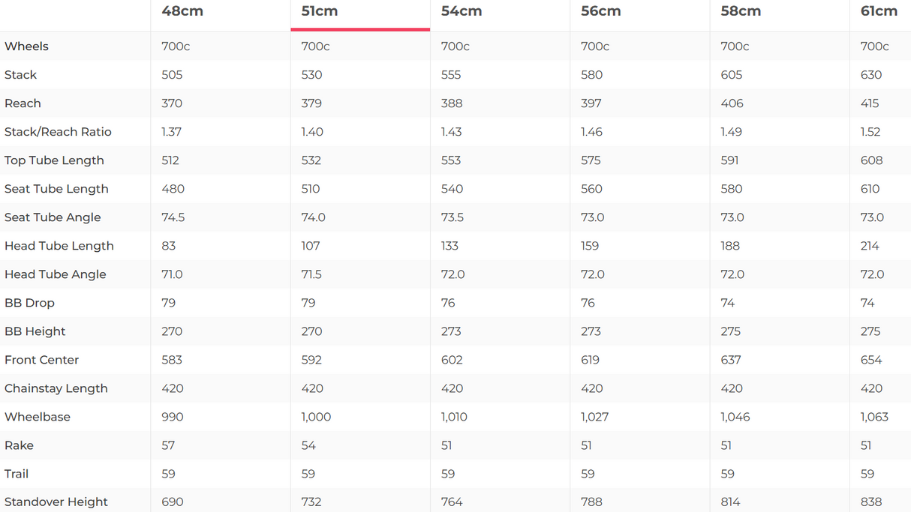Screen dimensions: 911x512
Task: Select the 61cm size column header
Action: tap(879, 11)
